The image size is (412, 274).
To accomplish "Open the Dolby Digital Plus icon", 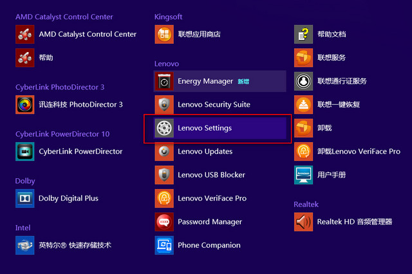I will tap(25, 198).
